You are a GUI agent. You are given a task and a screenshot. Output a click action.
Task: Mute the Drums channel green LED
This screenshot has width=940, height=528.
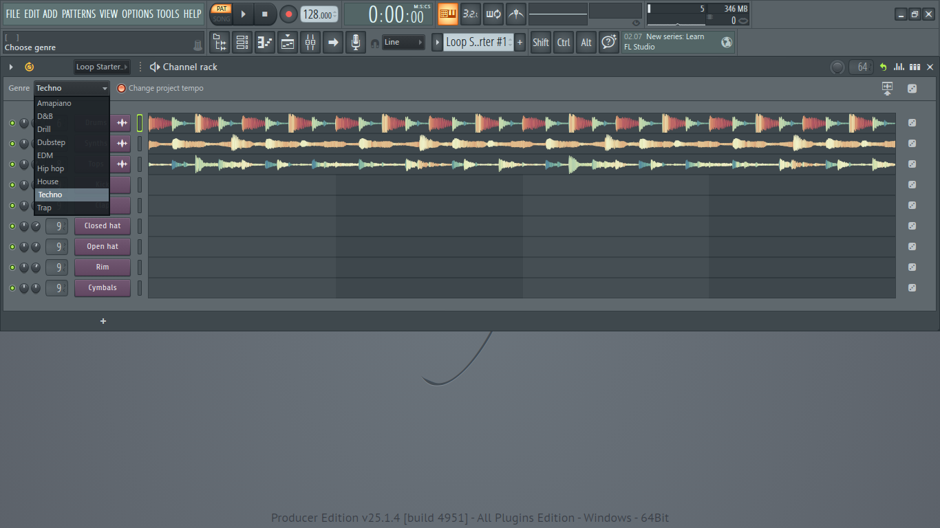click(12, 123)
